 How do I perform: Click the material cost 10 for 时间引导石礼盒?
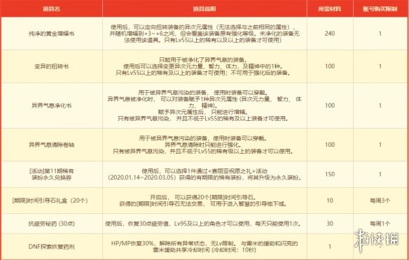(330, 201)
